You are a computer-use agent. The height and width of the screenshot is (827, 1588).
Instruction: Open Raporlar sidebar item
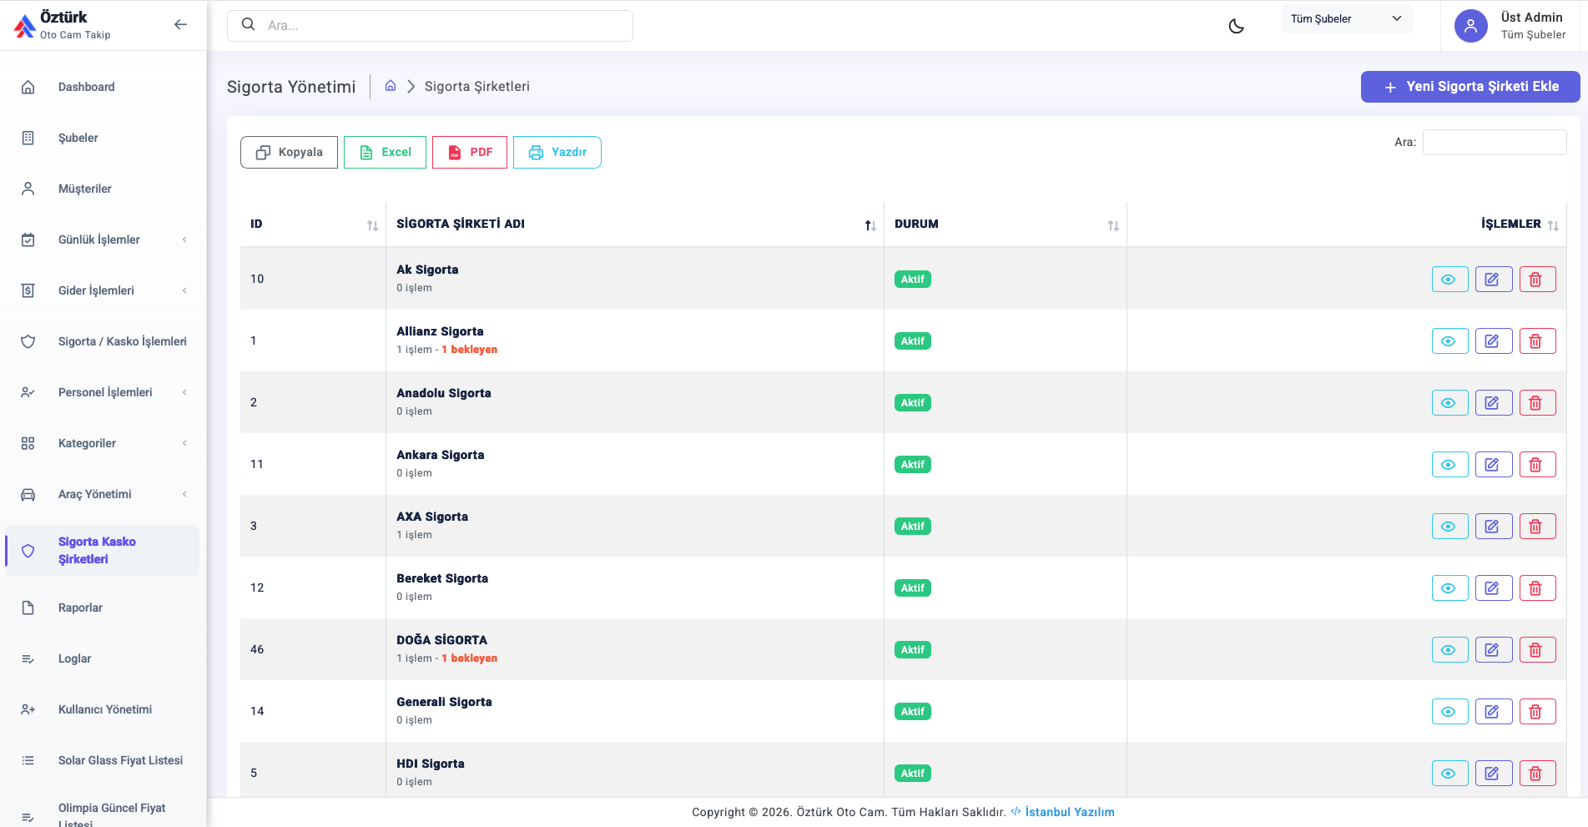click(103, 608)
